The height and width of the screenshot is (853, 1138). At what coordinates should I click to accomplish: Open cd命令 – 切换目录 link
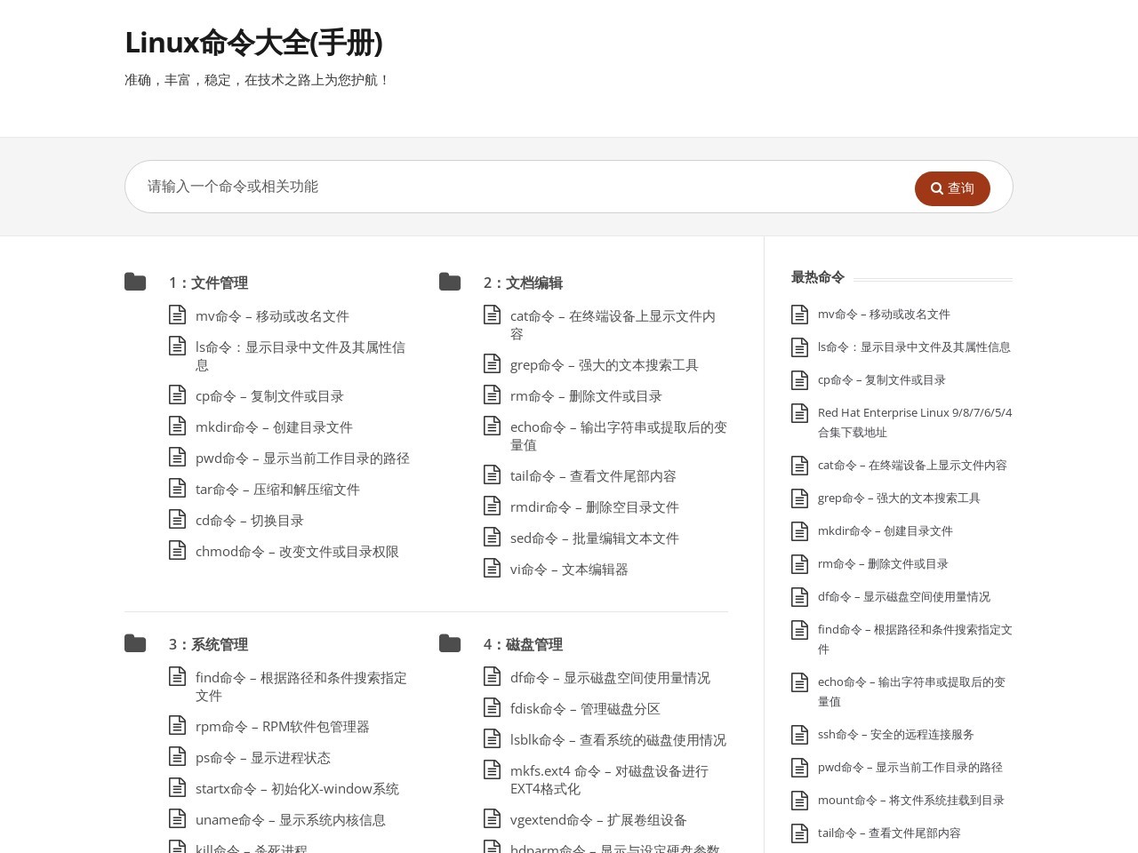click(x=250, y=521)
